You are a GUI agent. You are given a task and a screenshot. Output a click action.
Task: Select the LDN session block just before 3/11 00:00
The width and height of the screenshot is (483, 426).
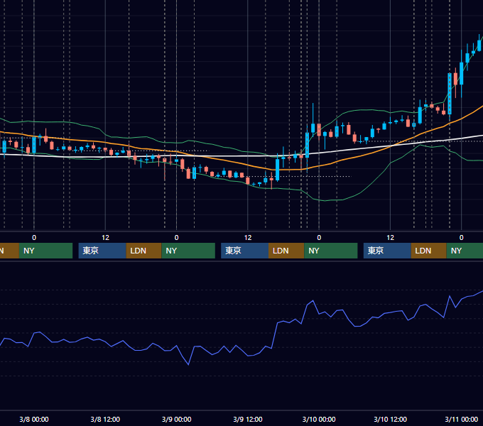coord(429,251)
